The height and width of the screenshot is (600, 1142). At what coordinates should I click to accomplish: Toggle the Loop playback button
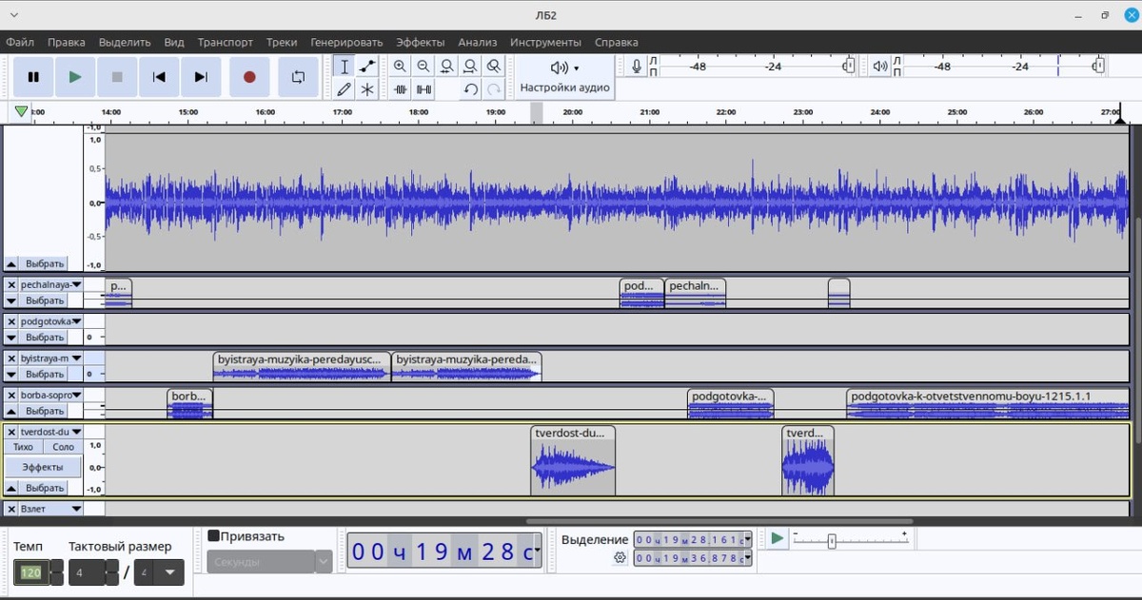tap(298, 77)
